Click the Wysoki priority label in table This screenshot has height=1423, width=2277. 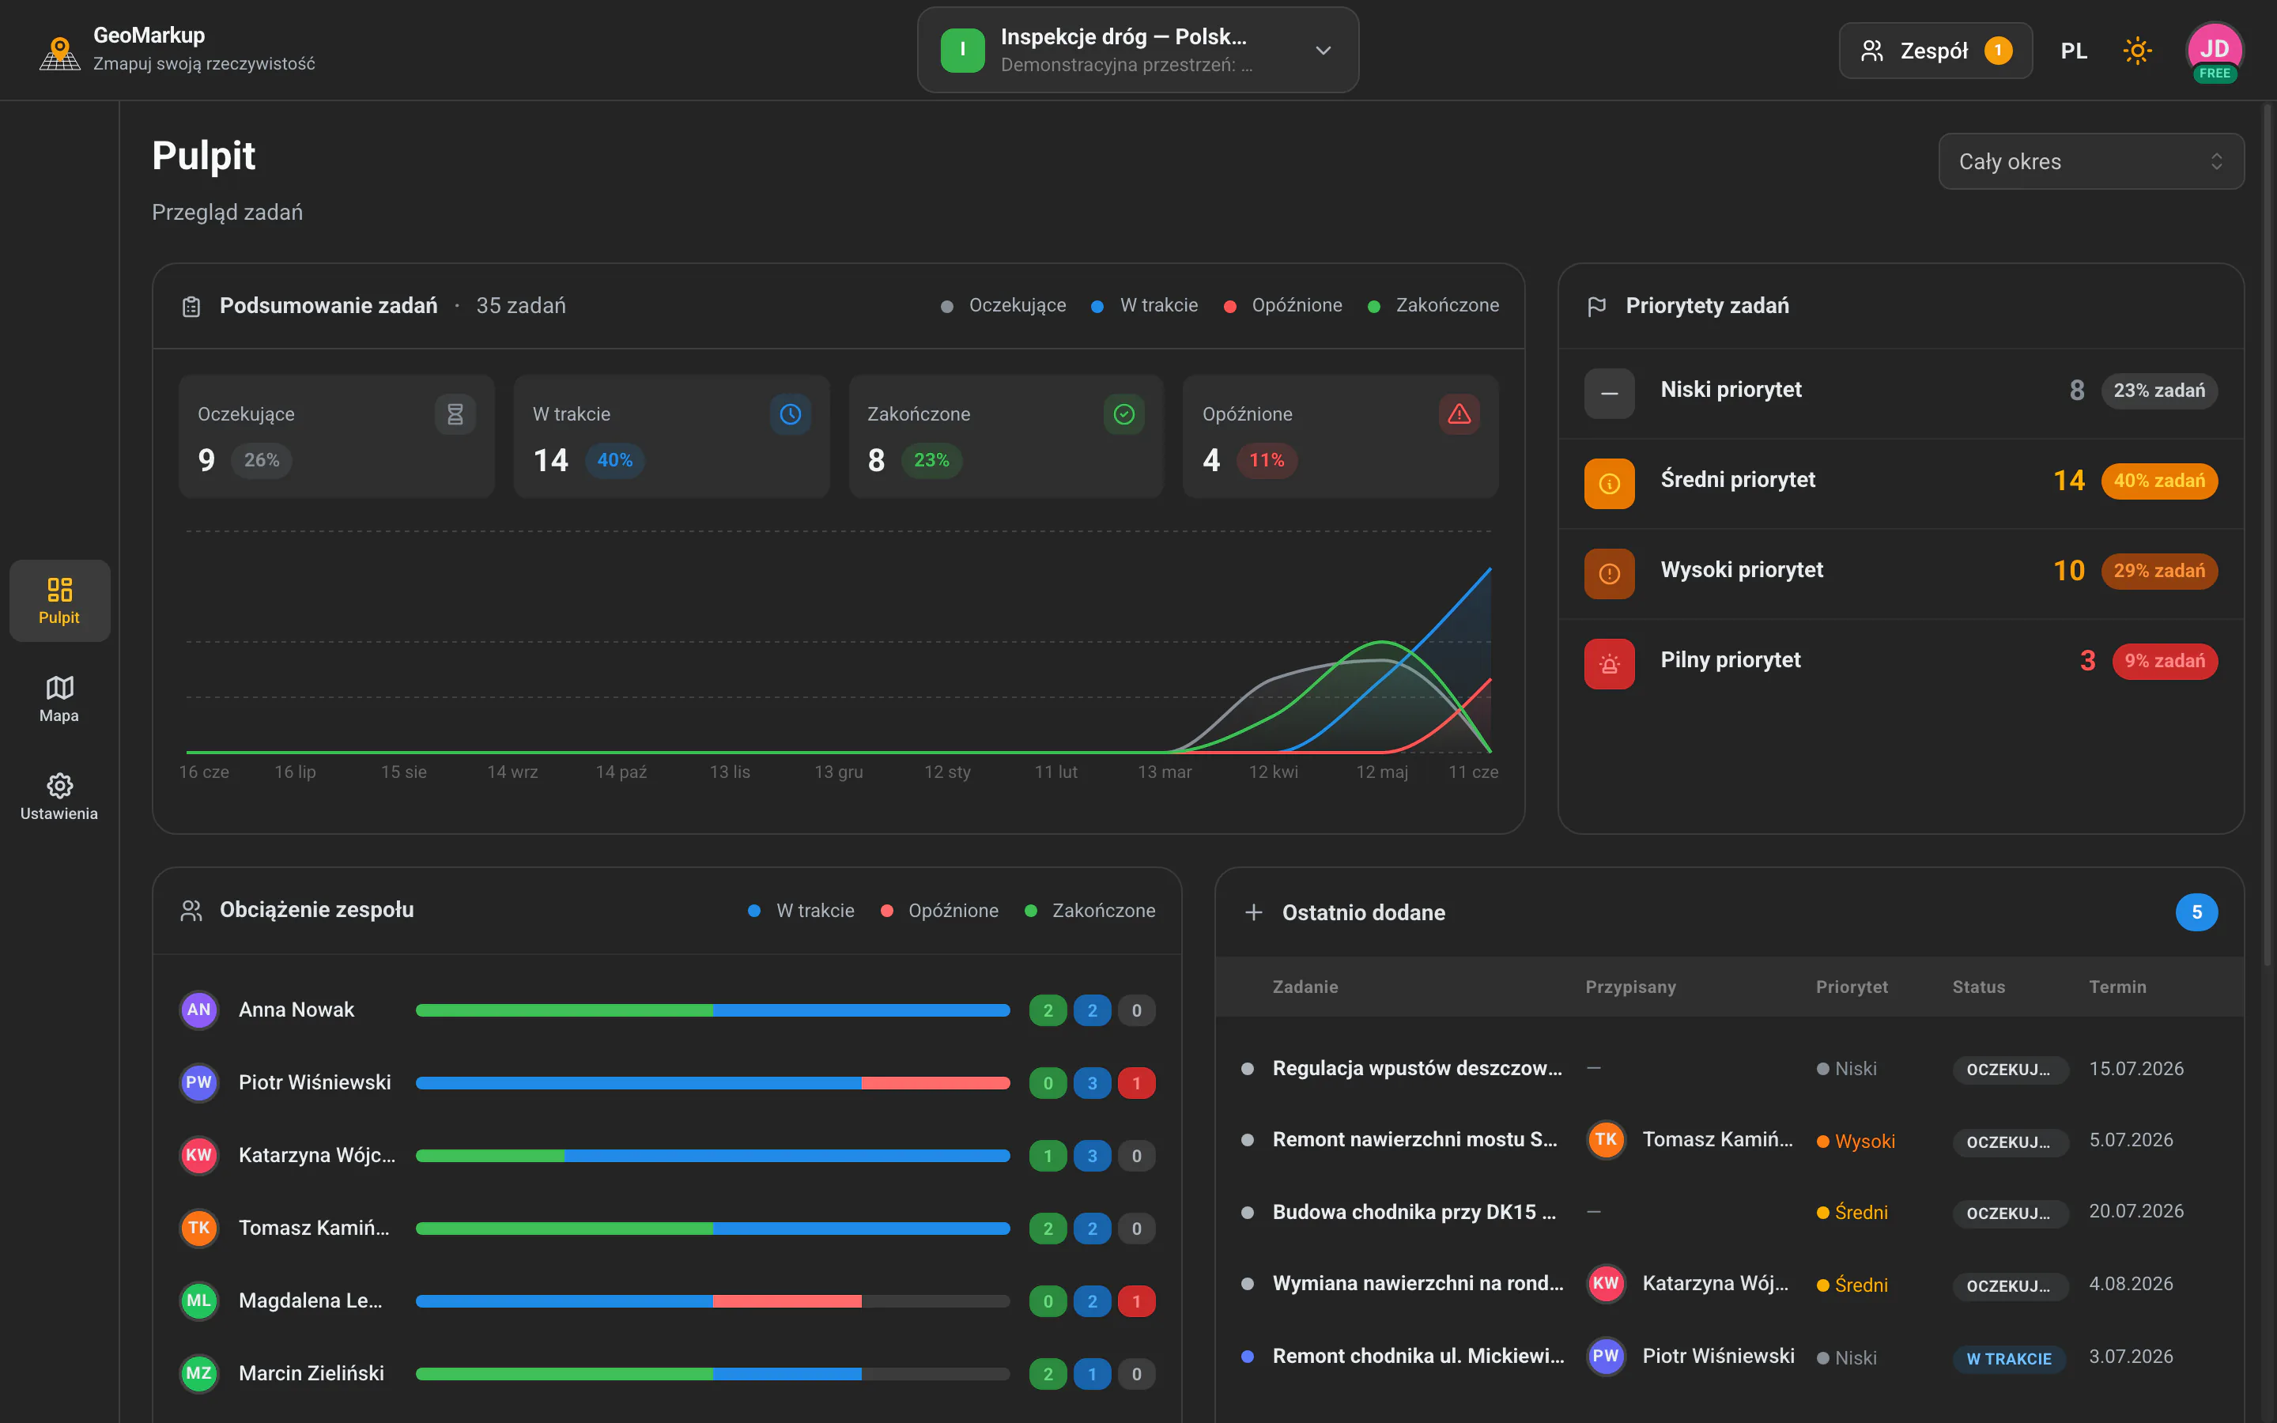pyautogui.click(x=1856, y=1142)
